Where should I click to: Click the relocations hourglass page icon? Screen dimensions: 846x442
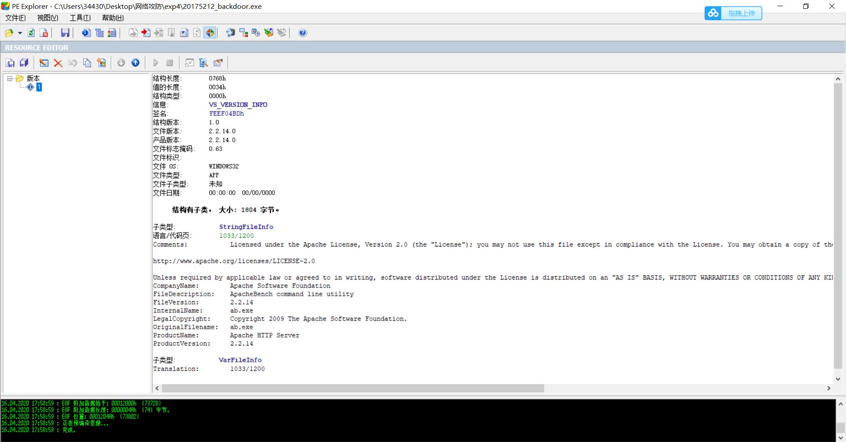pyautogui.click(x=159, y=33)
